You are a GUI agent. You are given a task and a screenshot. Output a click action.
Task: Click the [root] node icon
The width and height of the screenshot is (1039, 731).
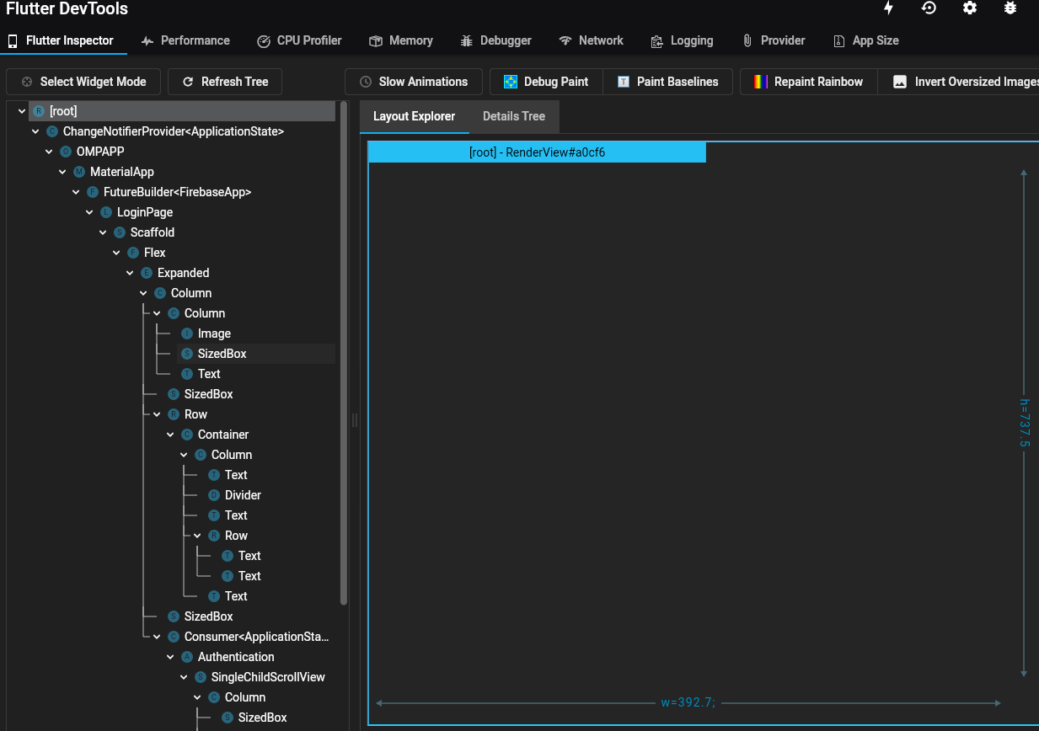39,111
